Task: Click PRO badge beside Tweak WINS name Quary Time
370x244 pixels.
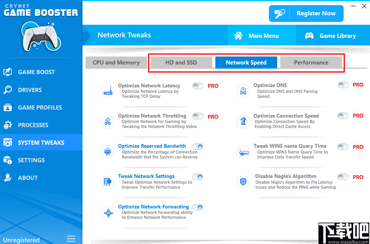Action: point(358,147)
